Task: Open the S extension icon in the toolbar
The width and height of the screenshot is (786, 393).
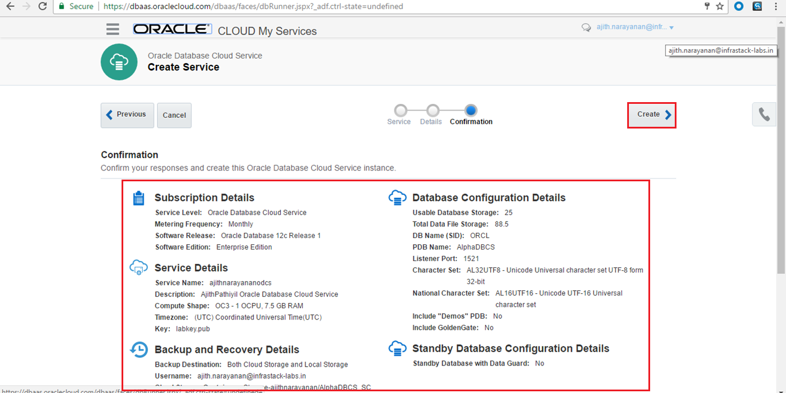Action: pyautogui.click(x=757, y=6)
